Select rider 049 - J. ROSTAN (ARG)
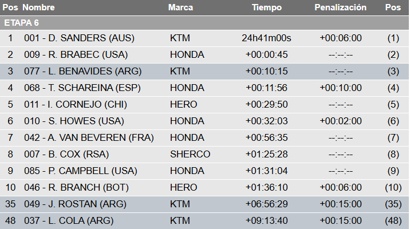 74,204
